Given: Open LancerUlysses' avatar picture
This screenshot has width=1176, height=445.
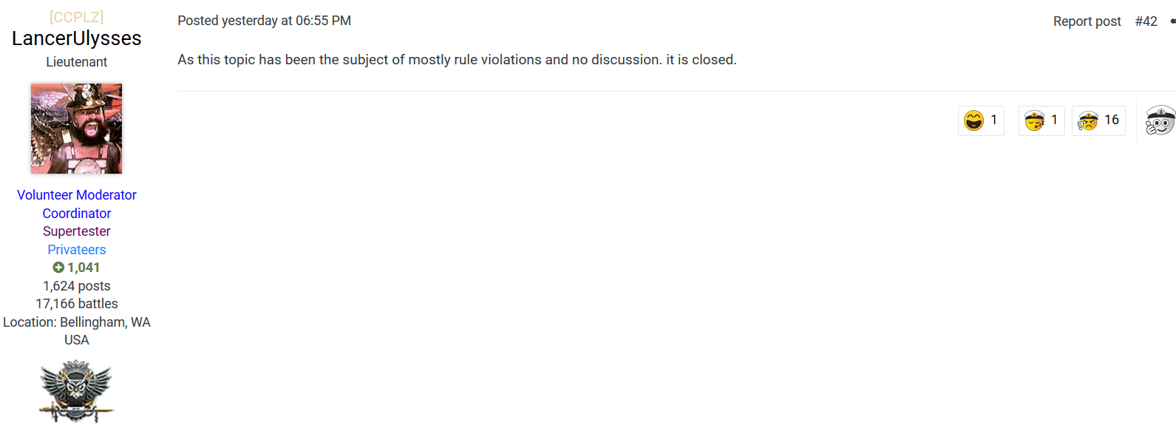Looking at the screenshot, I should coord(76,129).
